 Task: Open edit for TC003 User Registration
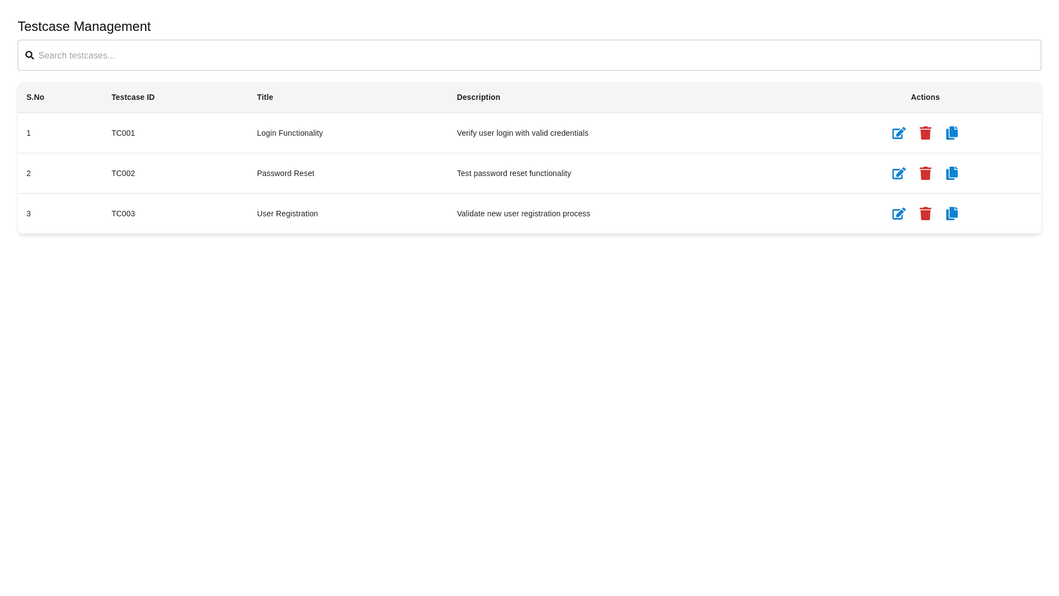point(898,214)
